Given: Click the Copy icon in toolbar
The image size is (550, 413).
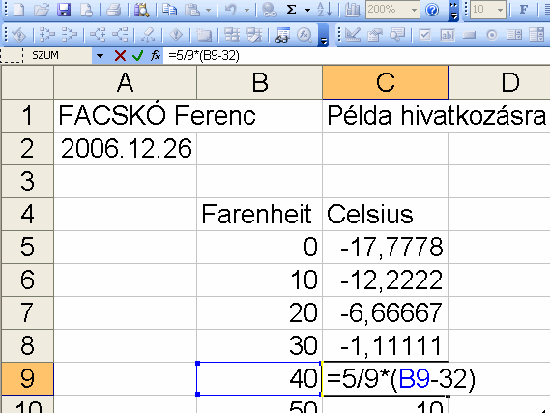Looking at the screenshot, I should click(x=170, y=10).
